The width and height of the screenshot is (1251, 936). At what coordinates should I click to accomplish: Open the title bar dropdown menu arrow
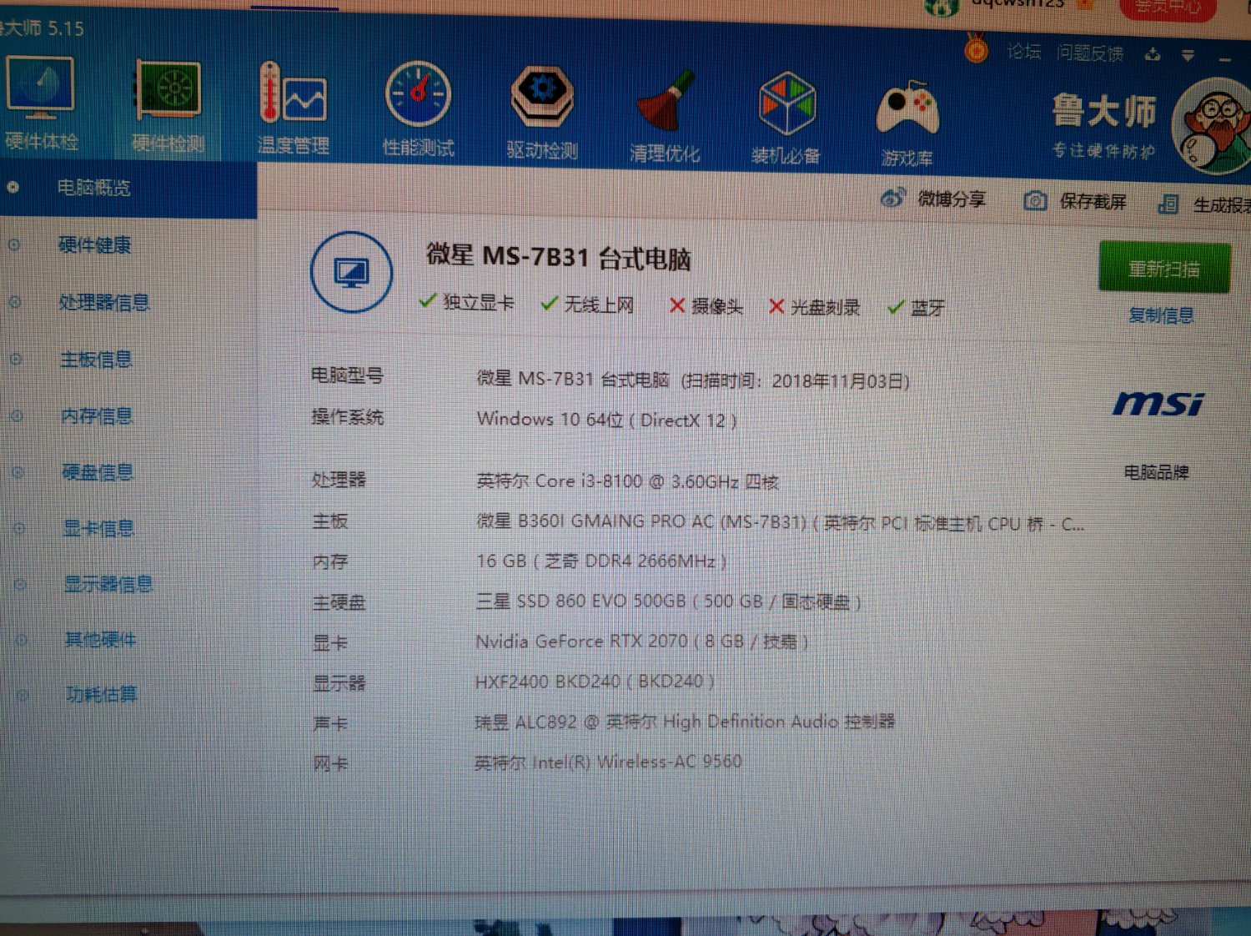1188,56
